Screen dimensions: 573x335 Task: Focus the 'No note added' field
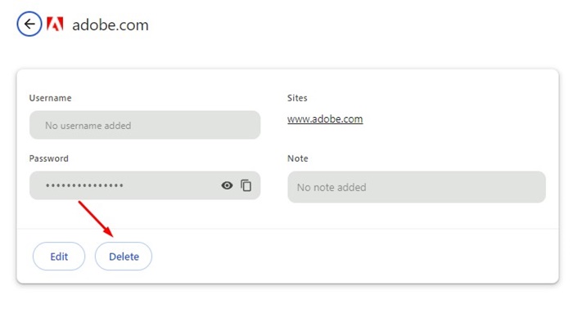(x=416, y=187)
